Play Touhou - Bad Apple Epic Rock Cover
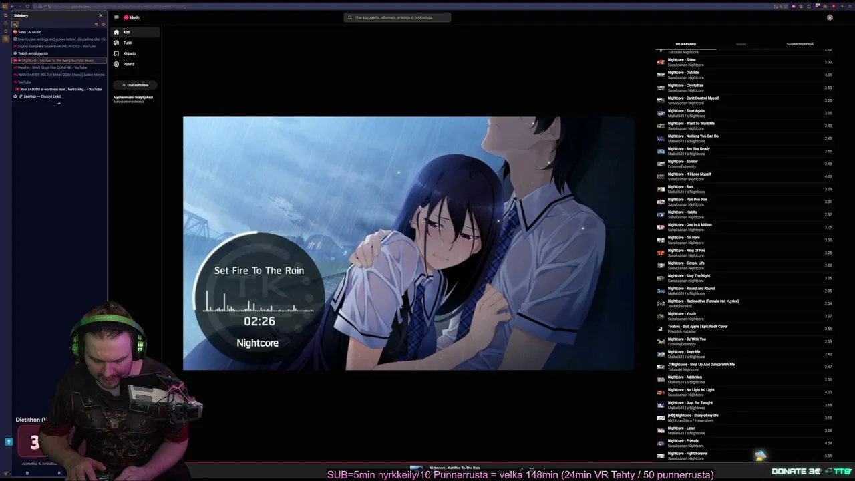Viewport: 855px width, 481px height. (745, 329)
